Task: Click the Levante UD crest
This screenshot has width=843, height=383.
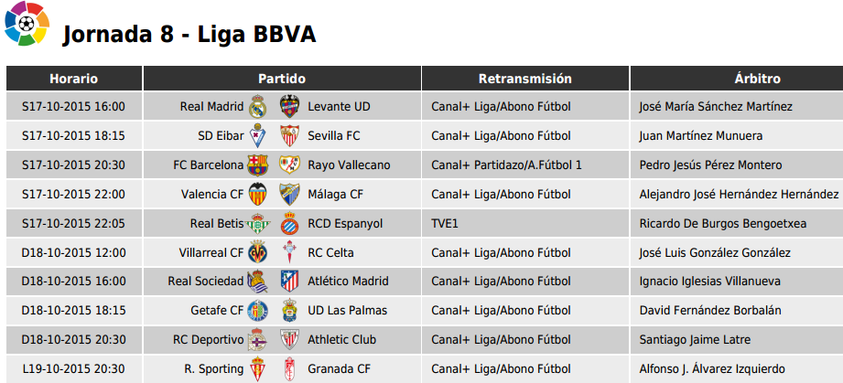Action: [x=290, y=106]
